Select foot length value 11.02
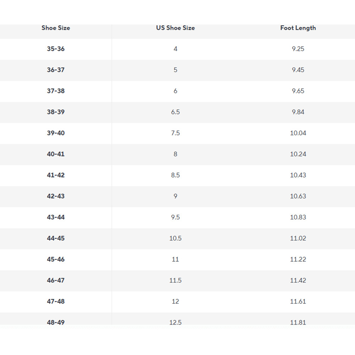Viewport: 355px width, 355px height. point(298,239)
